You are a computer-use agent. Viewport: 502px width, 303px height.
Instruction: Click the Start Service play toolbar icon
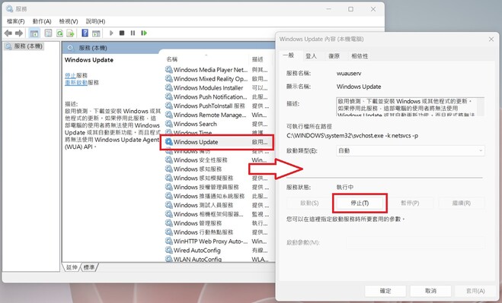click(111, 33)
